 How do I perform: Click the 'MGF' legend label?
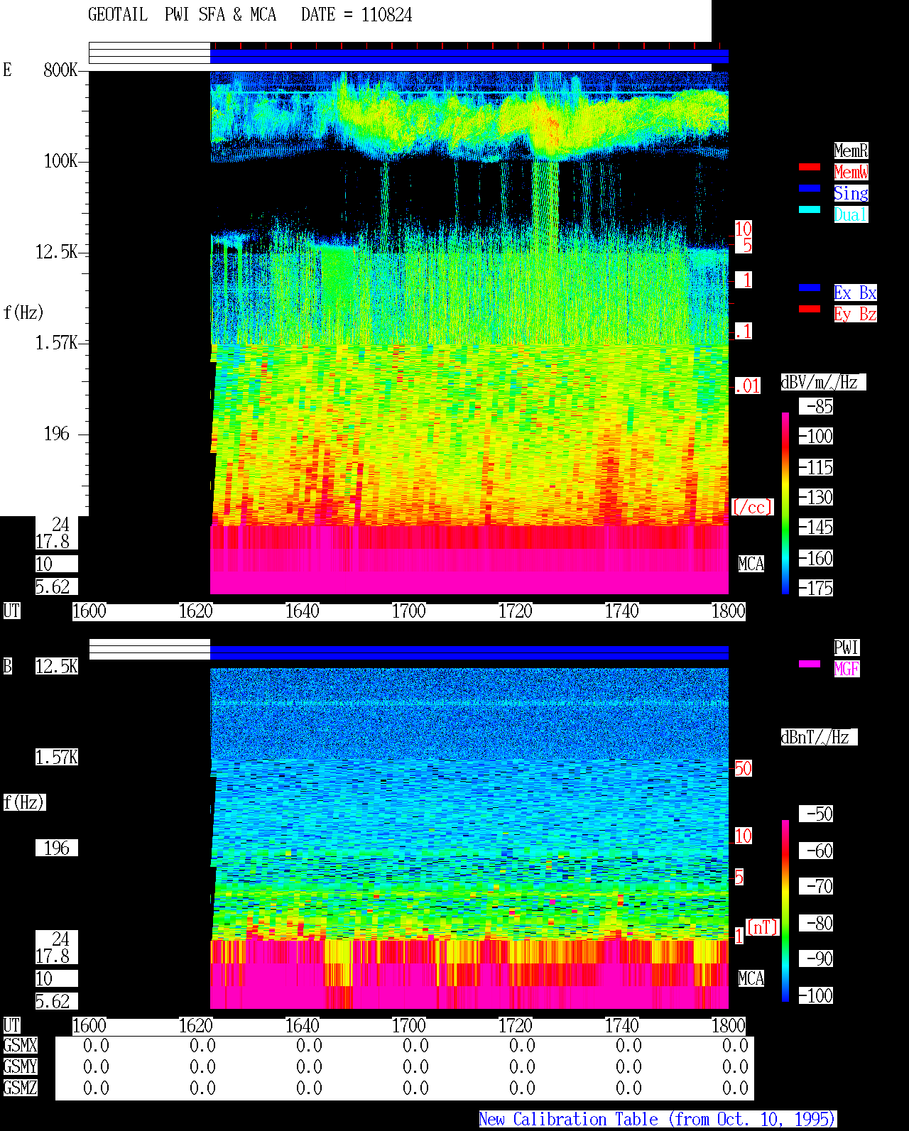pyautogui.click(x=847, y=669)
